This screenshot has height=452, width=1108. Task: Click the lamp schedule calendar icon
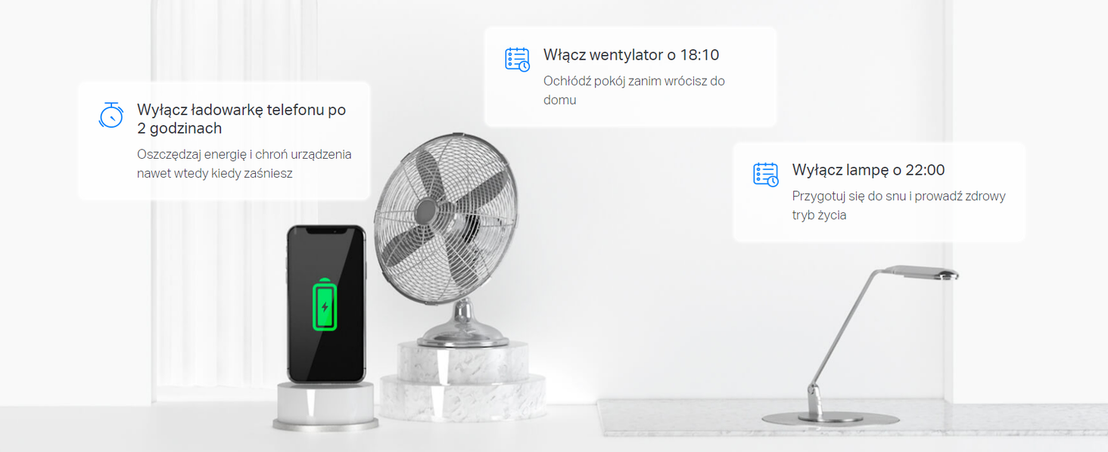(x=766, y=175)
